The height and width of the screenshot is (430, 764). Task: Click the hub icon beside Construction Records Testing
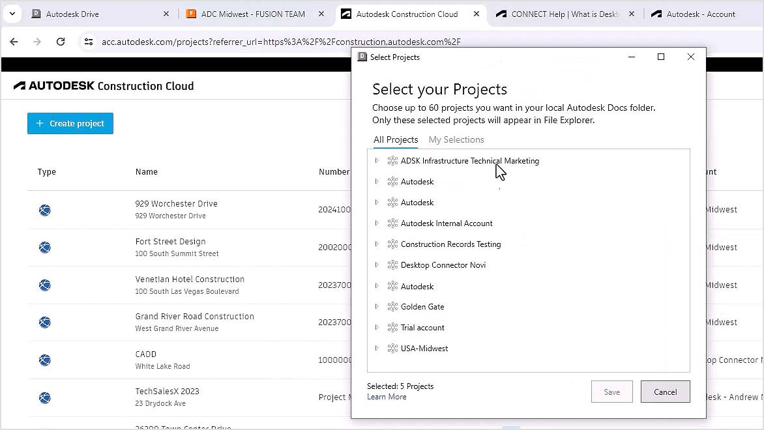coord(392,244)
